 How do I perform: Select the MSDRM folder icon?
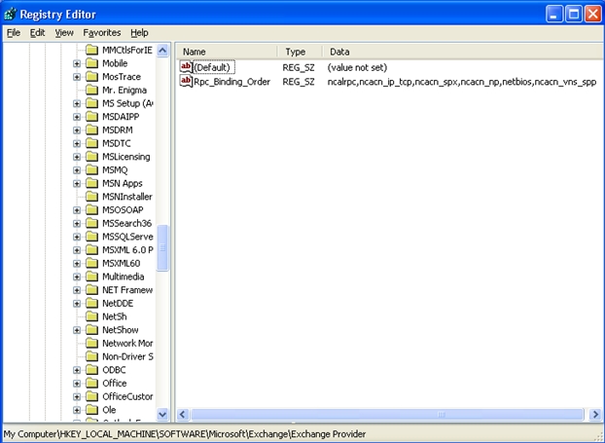pyautogui.click(x=91, y=129)
